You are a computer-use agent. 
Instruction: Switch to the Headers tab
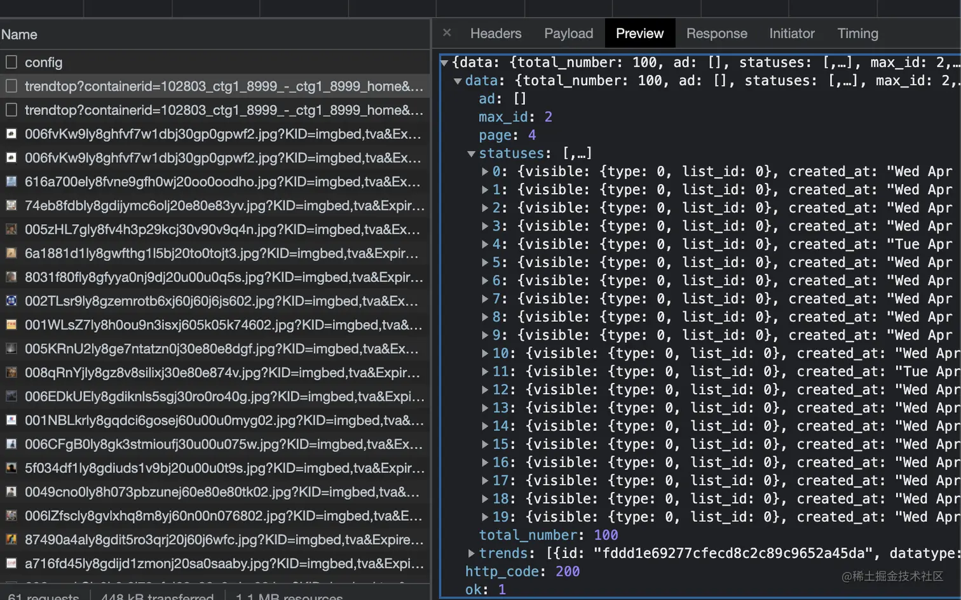point(496,34)
